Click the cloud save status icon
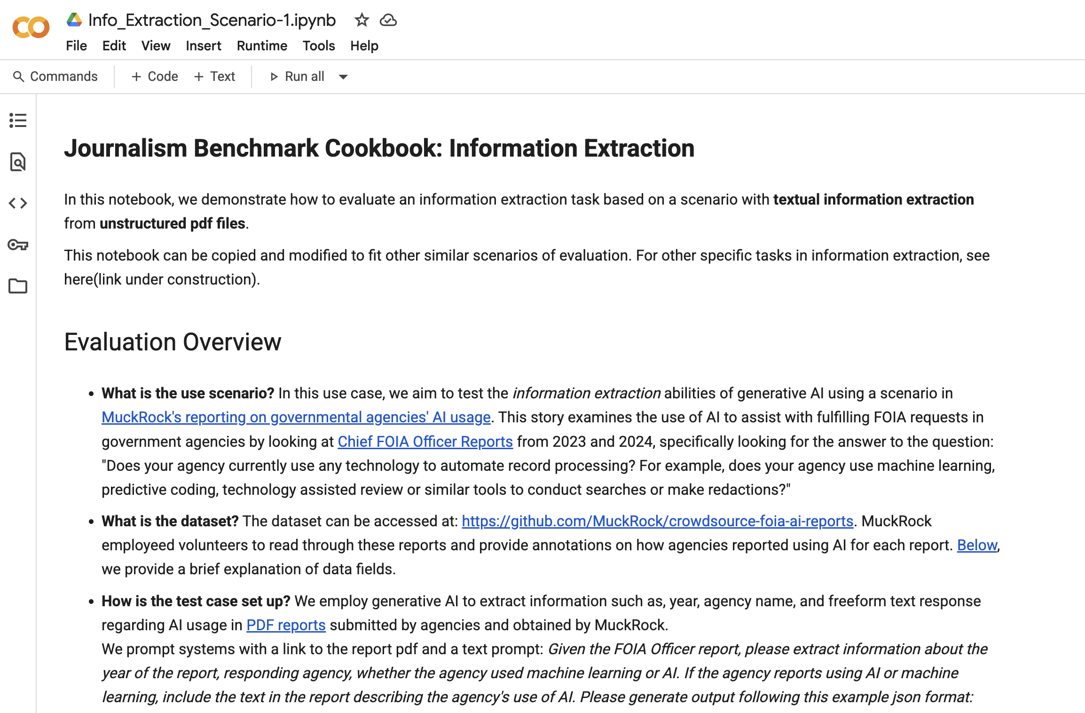The image size is (1085, 713). [388, 20]
